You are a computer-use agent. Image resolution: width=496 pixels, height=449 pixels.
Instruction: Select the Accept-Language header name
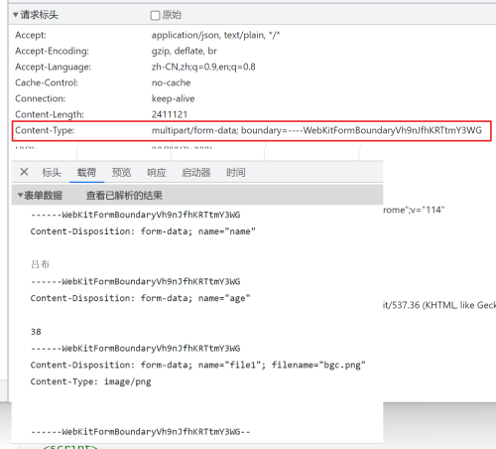tap(53, 67)
